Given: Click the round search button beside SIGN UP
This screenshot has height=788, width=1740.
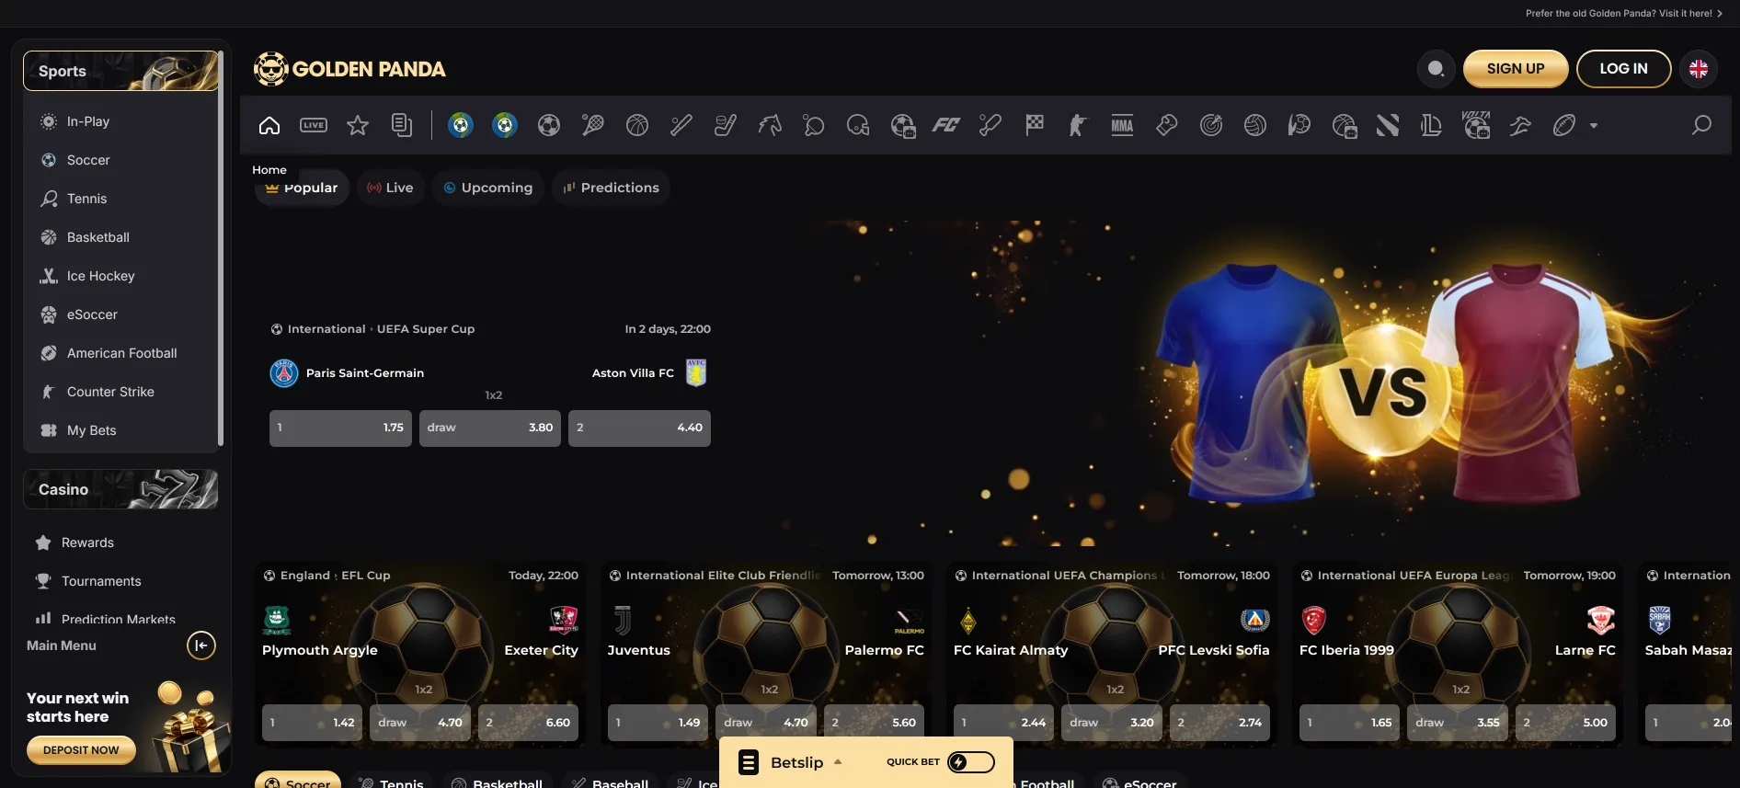Looking at the screenshot, I should point(1436,69).
